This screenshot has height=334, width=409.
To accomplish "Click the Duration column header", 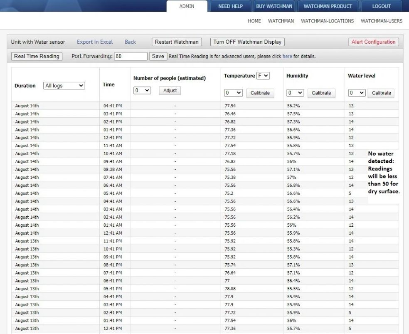I will point(25,86).
